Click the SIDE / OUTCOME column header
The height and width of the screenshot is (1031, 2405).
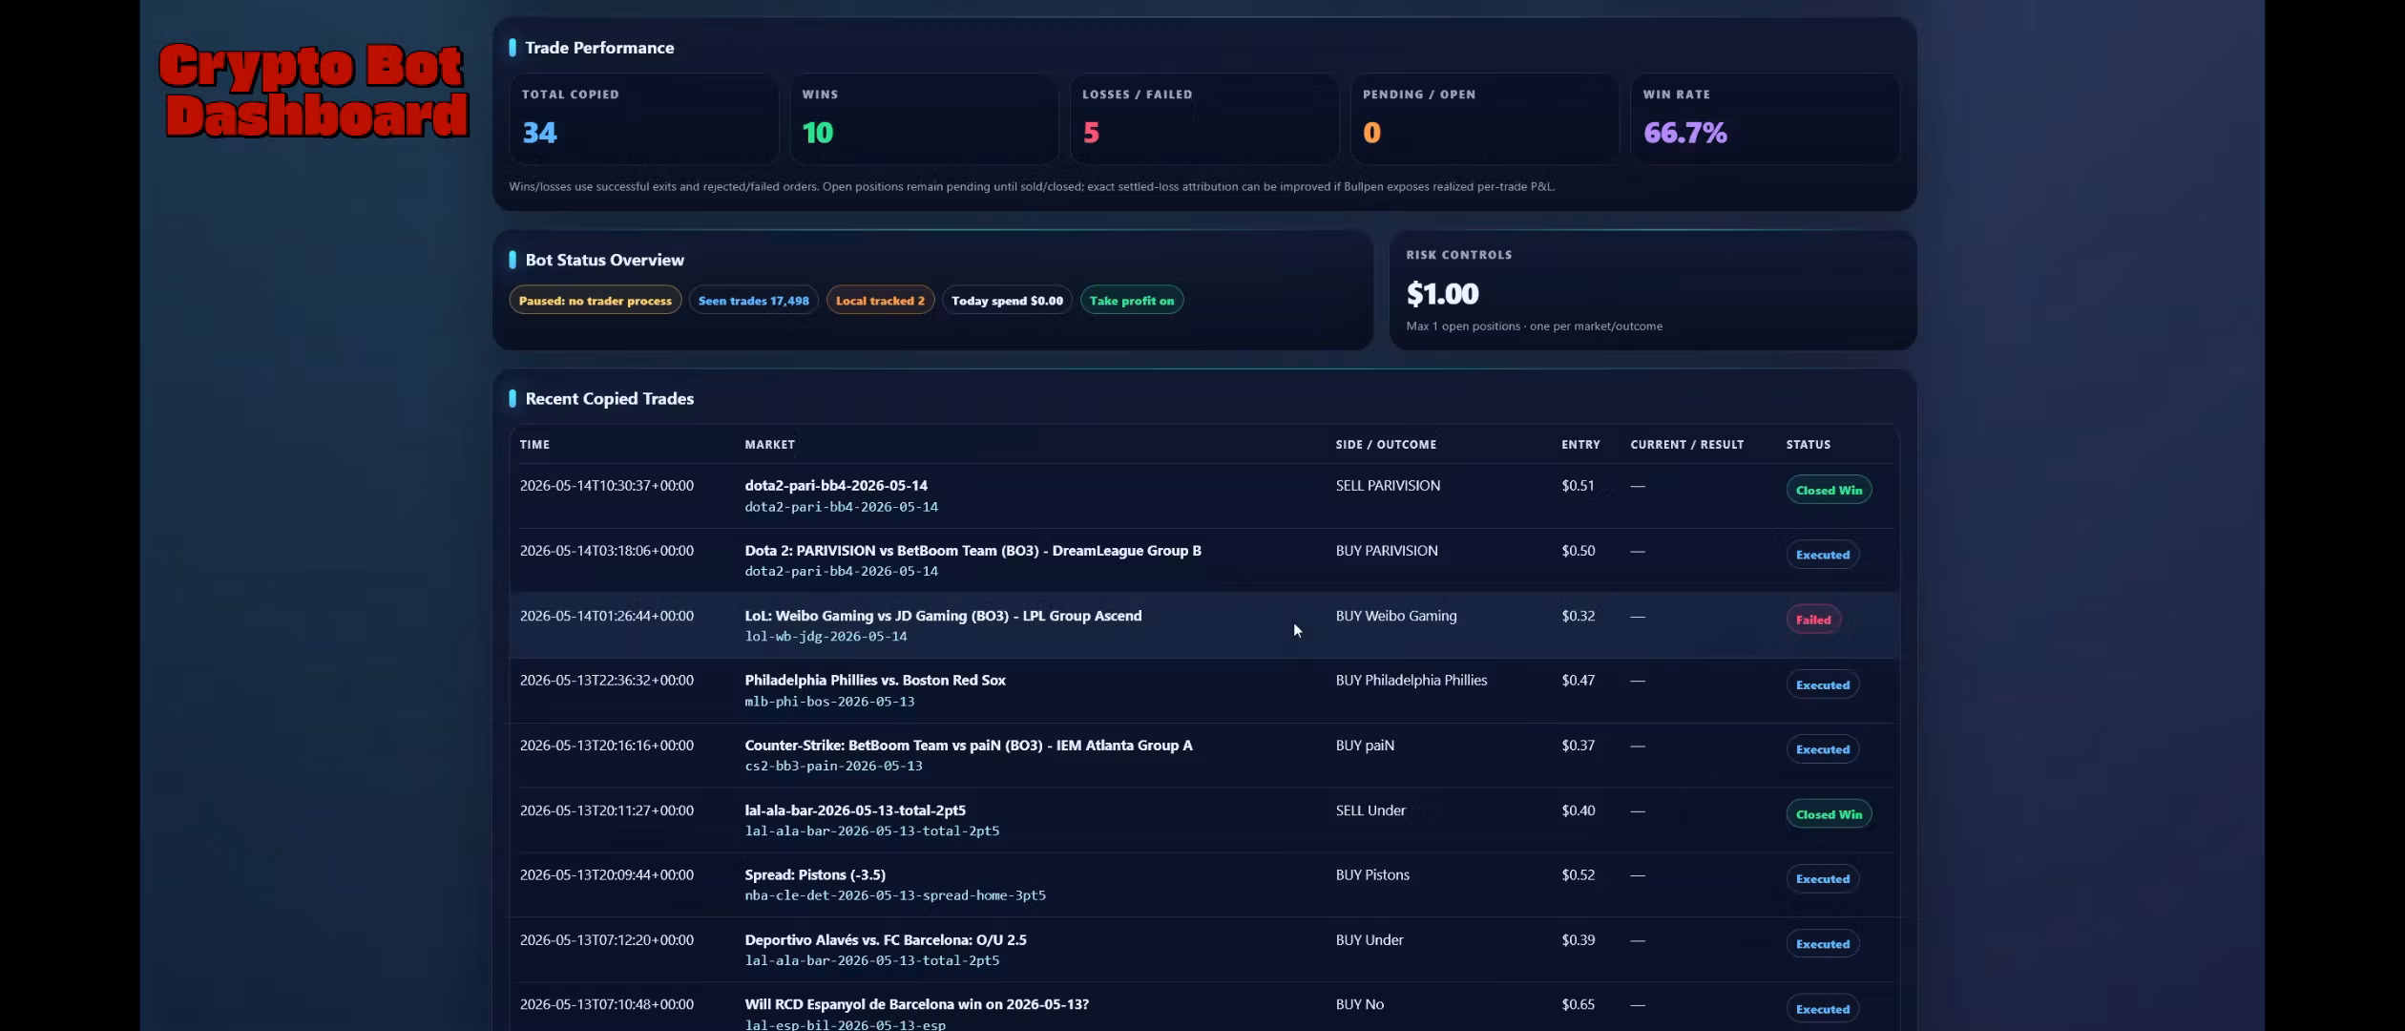[1386, 445]
